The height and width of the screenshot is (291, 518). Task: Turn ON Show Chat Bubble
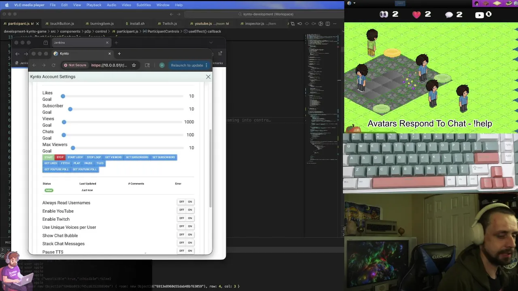190,234
